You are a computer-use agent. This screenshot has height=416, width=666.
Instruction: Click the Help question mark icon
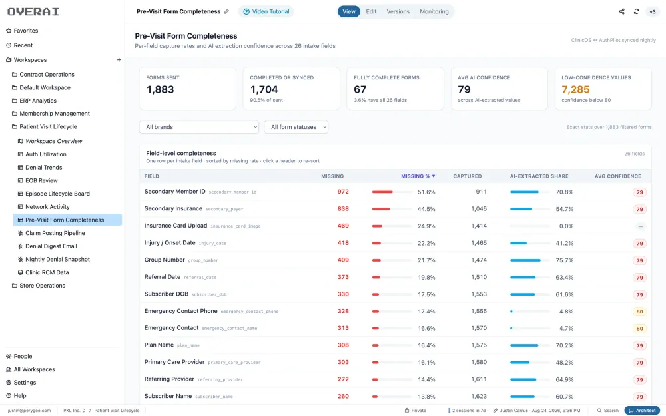(9, 396)
